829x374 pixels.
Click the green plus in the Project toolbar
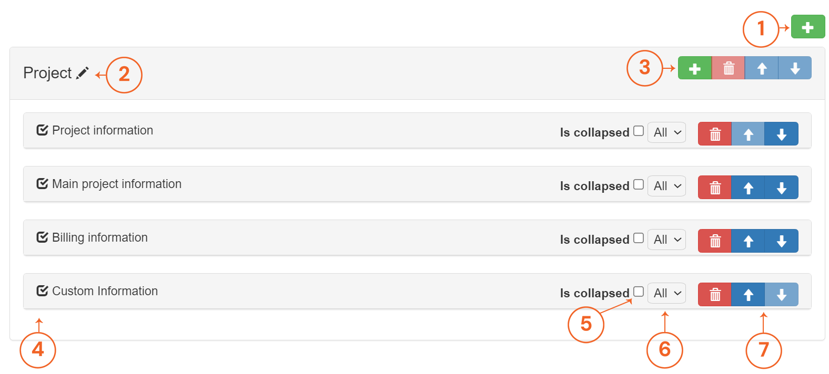tap(694, 68)
